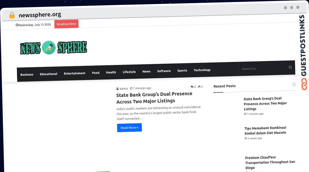Select the Sports navigation item
The width and height of the screenshot is (309, 172).
point(182,70)
